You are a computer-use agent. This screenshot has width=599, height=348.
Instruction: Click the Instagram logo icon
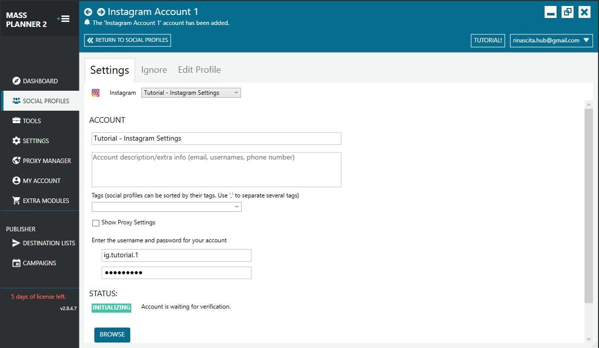tap(96, 93)
